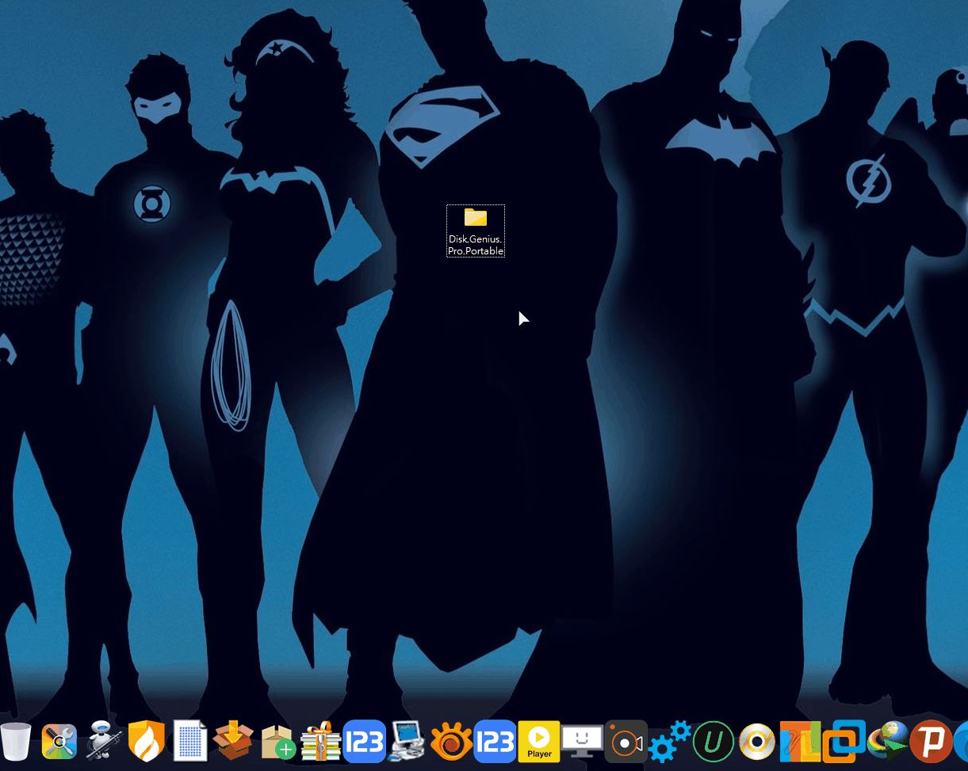This screenshot has width=968, height=771.
Task: Launch the colorful wrench and screwdriver tool
Action: (59, 742)
